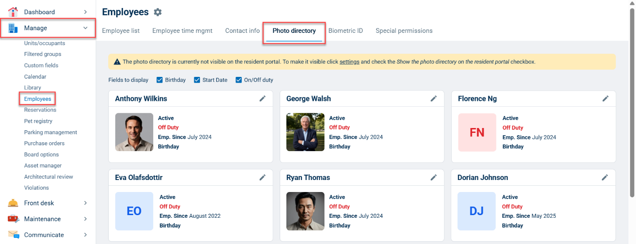The height and width of the screenshot is (244, 636).
Task: Click the warning triangle icon in banner
Action: (x=117, y=62)
